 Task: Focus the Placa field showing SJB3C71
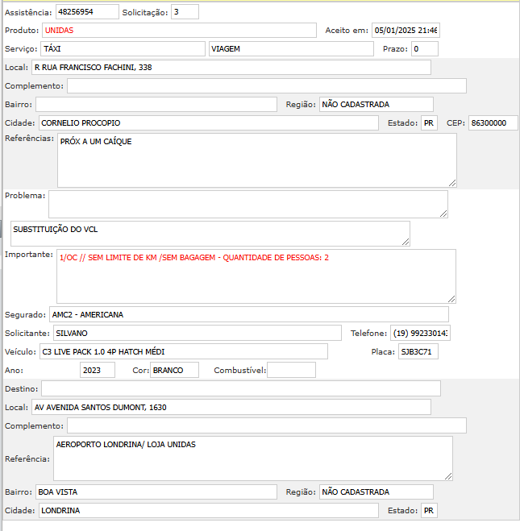(418, 352)
